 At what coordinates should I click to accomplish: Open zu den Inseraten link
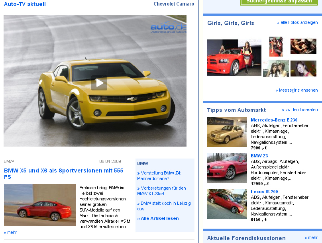point(300,110)
